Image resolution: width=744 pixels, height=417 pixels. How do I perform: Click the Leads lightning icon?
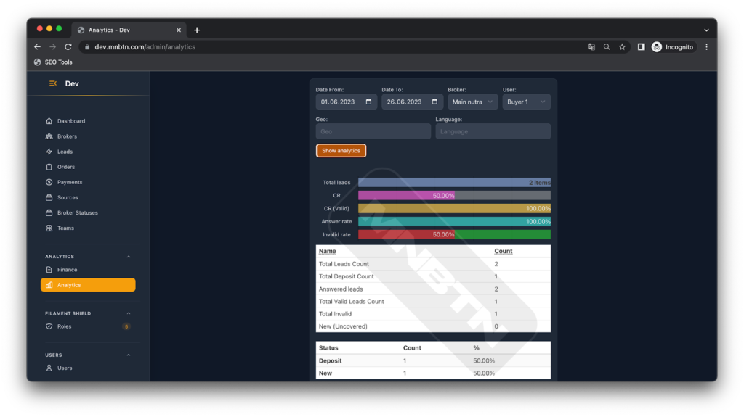(x=49, y=152)
